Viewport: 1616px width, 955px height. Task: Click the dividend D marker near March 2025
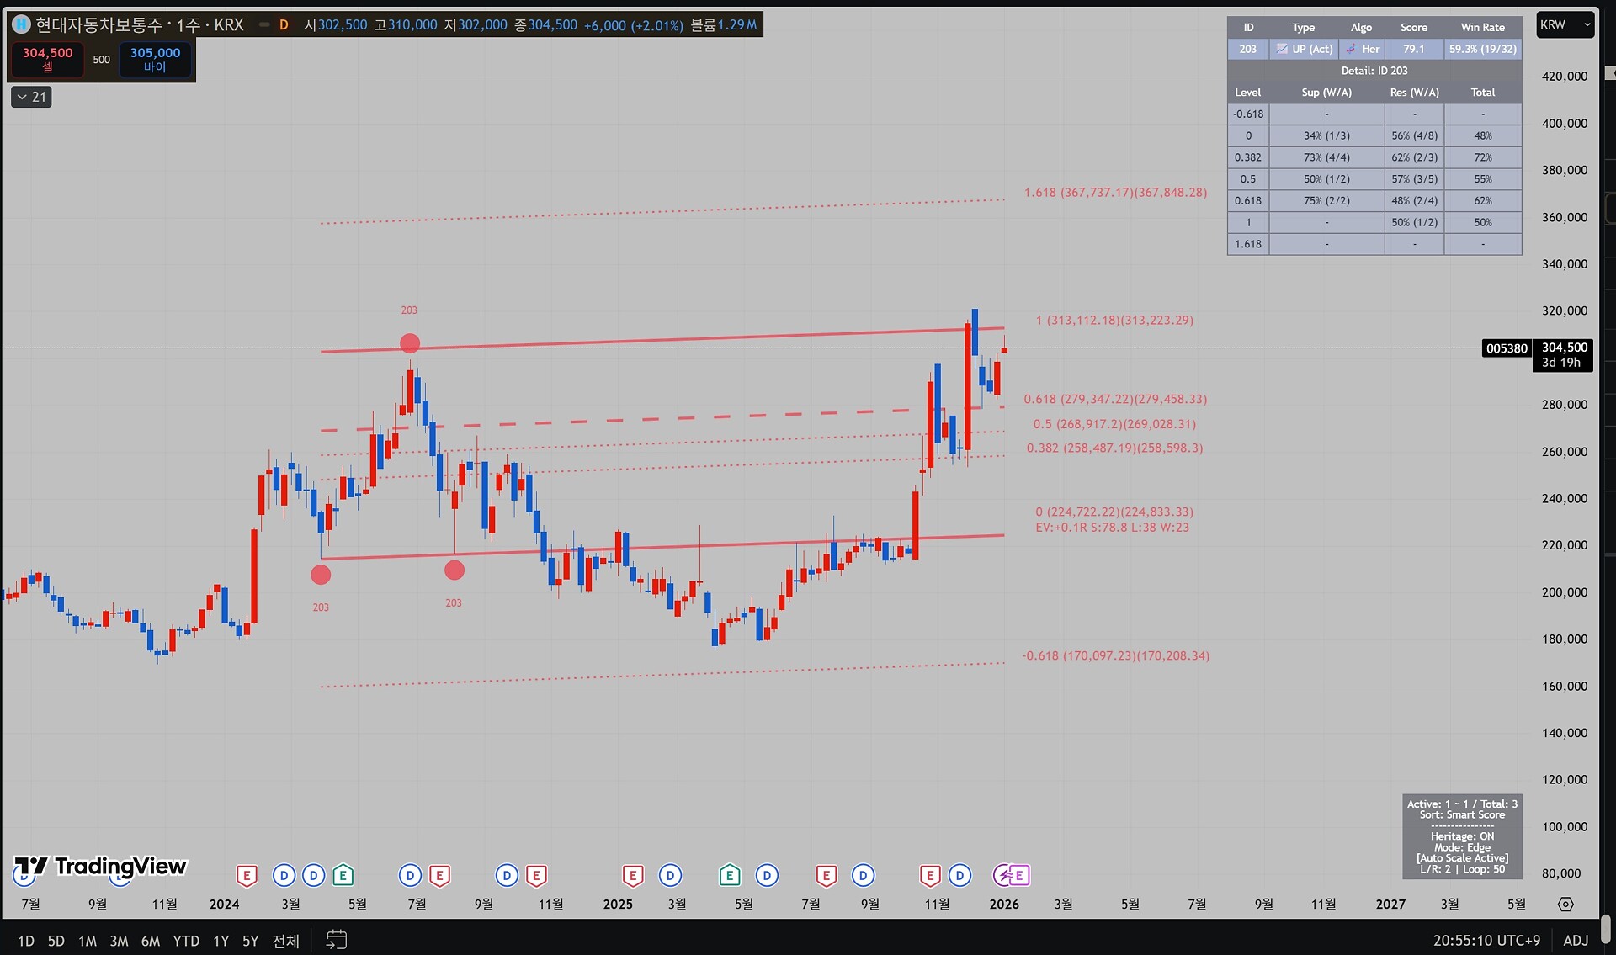(x=670, y=876)
